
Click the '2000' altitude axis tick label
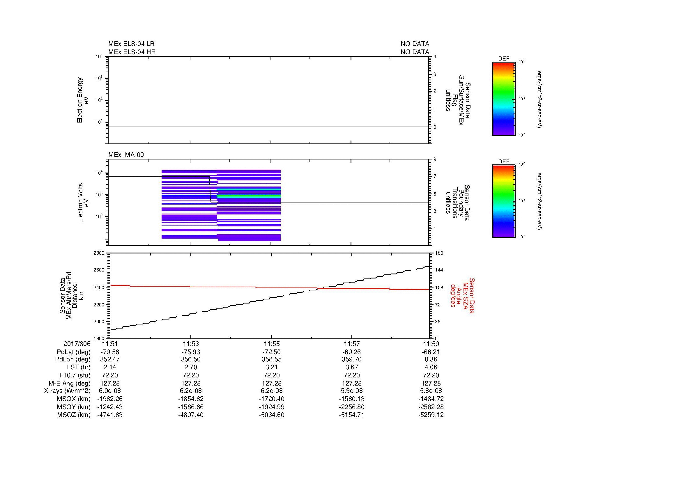pos(99,322)
